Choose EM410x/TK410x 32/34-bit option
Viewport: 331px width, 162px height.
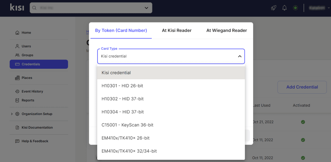point(171,151)
